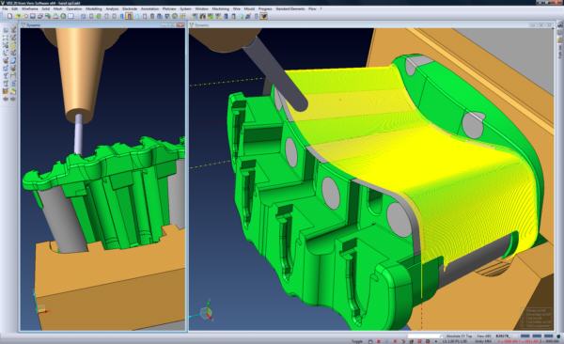Select the left Dynamic viewport title tab

coord(33,25)
